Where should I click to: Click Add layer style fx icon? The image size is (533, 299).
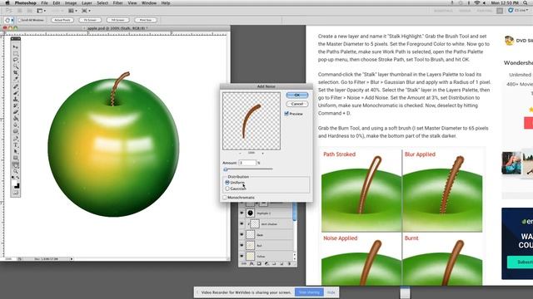click(x=252, y=263)
